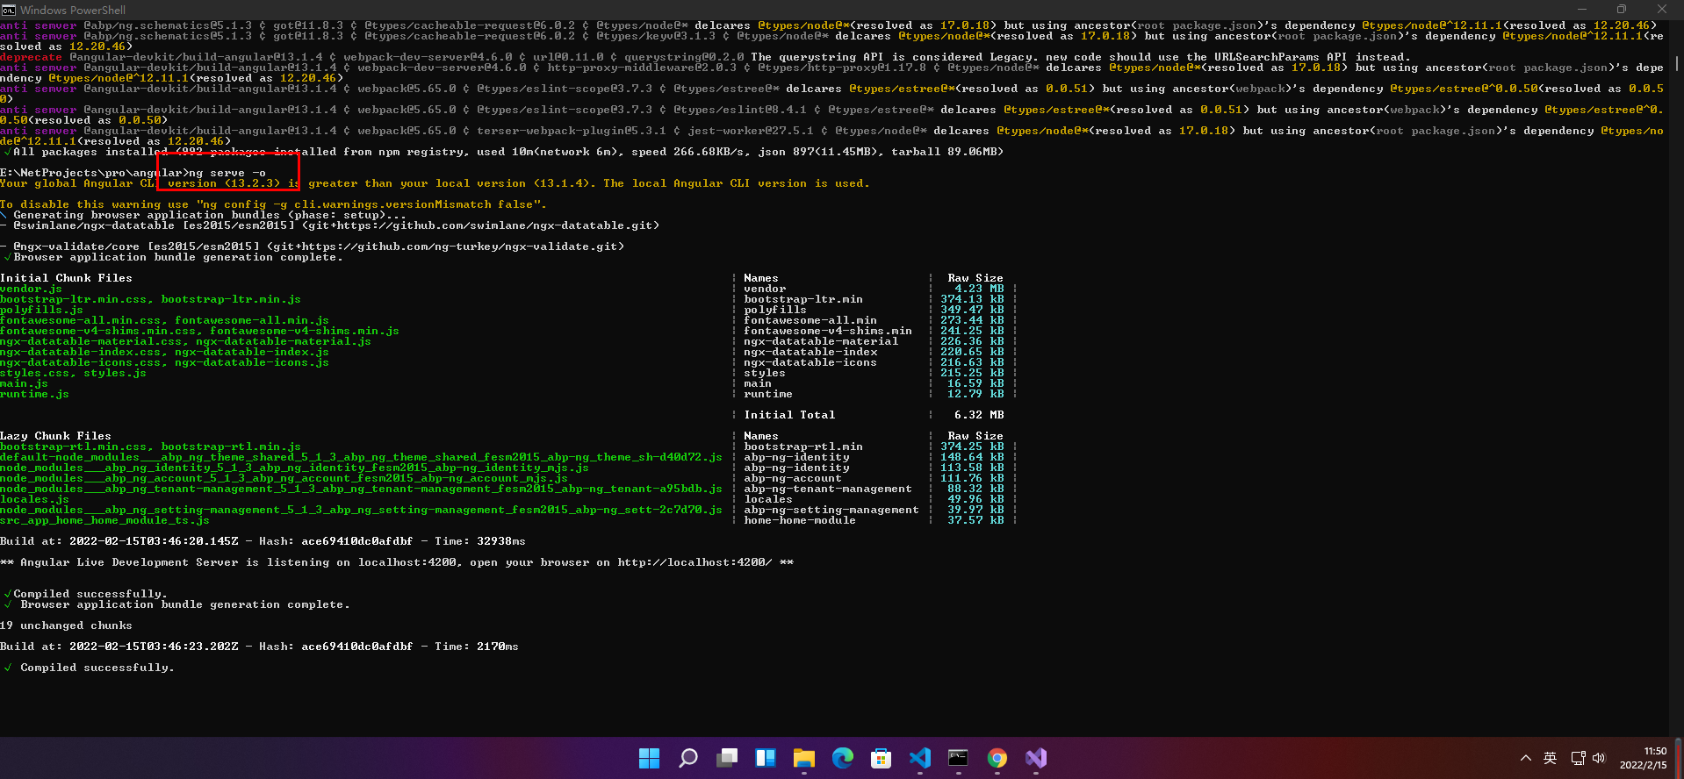Click 'ngx-datatable-material' in Names column
Image resolution: width=1684 pixels, height=779 pixels.
pyautogui.click(x=821, y=341)
